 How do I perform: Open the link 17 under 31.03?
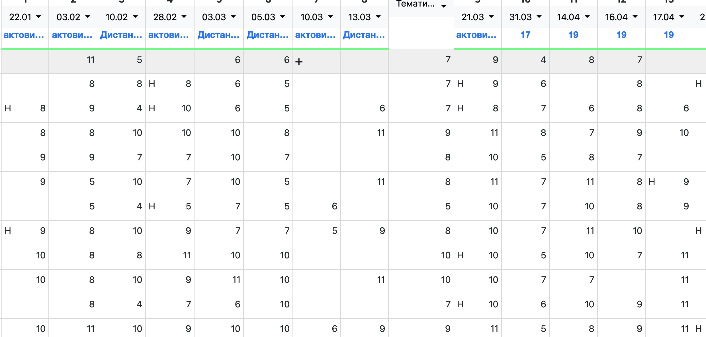click(x=525, y=35)
